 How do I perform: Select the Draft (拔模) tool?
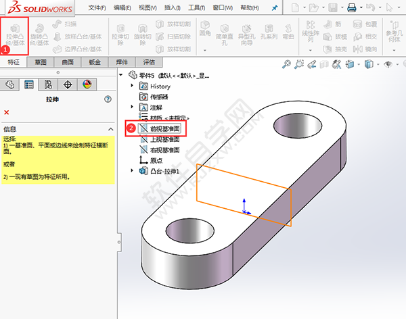coord(335,36)
